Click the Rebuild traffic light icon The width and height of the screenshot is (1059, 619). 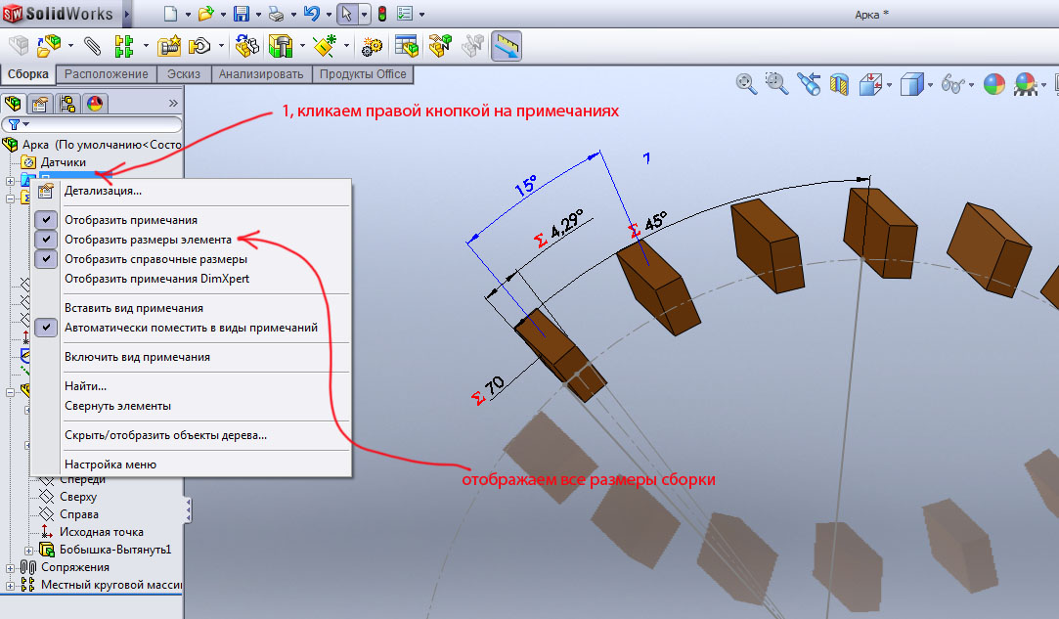point(381,15)
